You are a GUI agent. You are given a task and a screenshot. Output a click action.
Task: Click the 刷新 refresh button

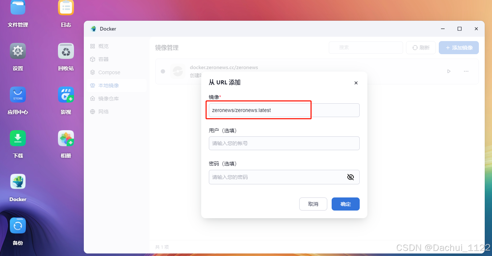(x=421, y=48)
